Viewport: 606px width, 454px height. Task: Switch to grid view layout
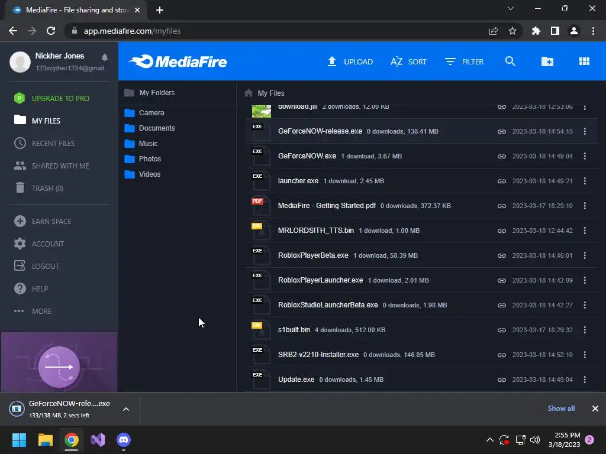584,61
